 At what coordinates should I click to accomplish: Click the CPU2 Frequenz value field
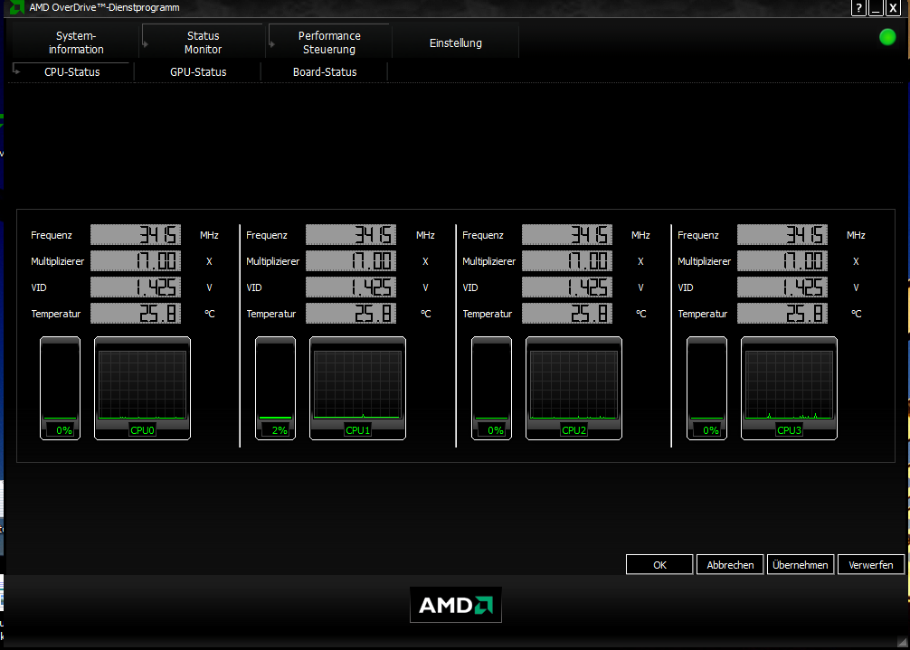pyautogui.click(x=567, y=235)
